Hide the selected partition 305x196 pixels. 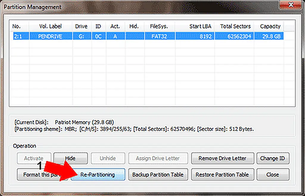tap(71, 158)
